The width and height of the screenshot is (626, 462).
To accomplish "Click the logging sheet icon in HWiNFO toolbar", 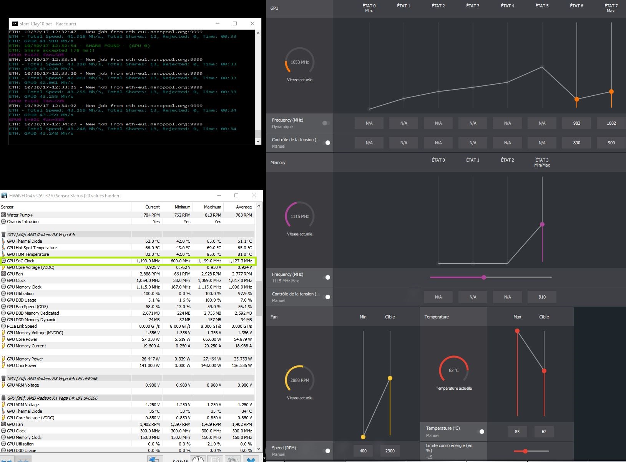I will click(x=215, y=459).
